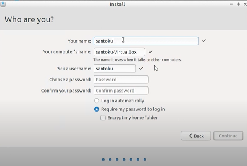Viewport: 247px width, 166px height.
Task: Click the first progress dot at the bottom
Action: pos(103,160)
